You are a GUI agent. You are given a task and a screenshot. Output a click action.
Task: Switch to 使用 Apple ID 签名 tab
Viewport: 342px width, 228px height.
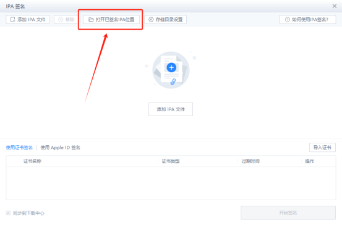click(x=60, y=148)
